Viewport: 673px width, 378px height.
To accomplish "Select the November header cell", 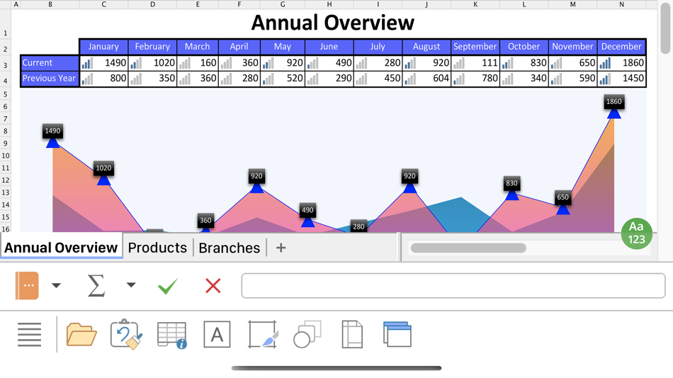I will pyautogui.click(x=572, y=46).
